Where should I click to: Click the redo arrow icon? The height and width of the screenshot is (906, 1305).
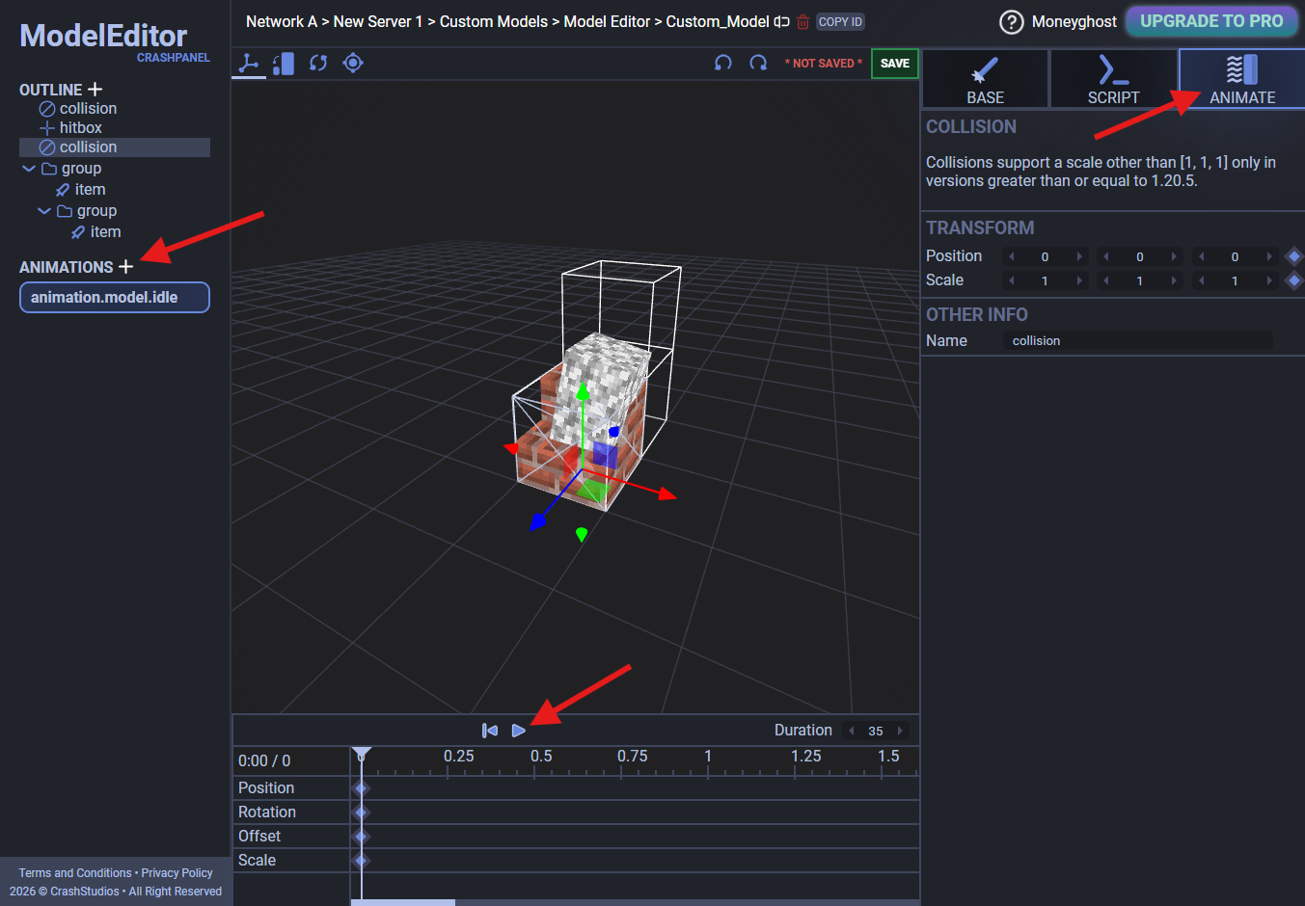[758, 64]
